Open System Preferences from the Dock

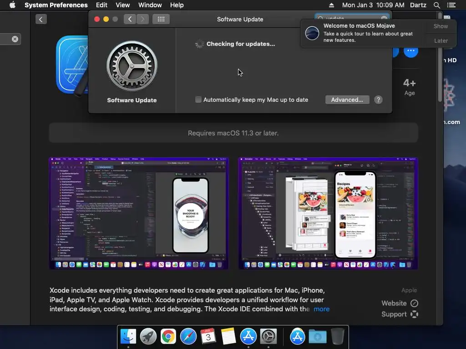coord(268,337)
